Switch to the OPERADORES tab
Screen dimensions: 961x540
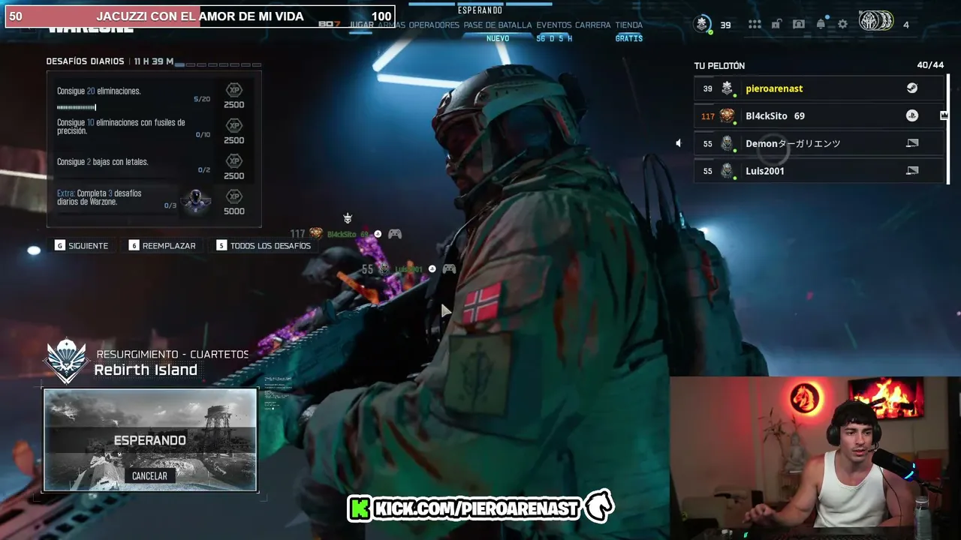434,25
